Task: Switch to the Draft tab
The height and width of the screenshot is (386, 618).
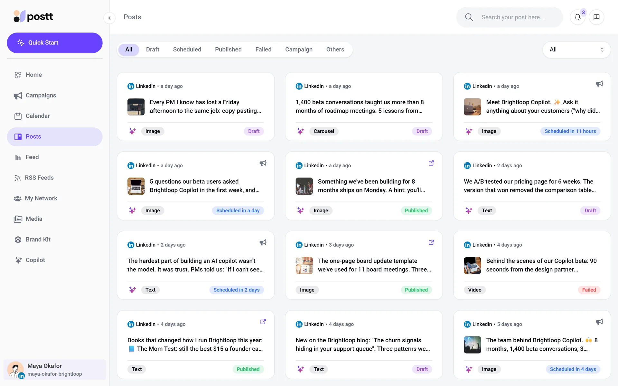Action: coord(153,50)
